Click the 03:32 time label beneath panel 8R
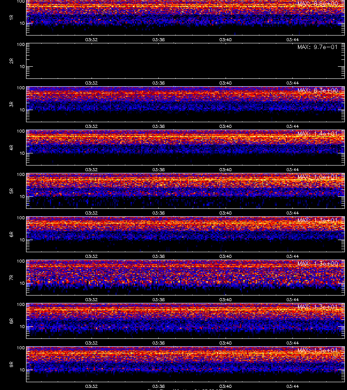Image resolution: width=347 pixels, height=390 pixels. [92, 343]
